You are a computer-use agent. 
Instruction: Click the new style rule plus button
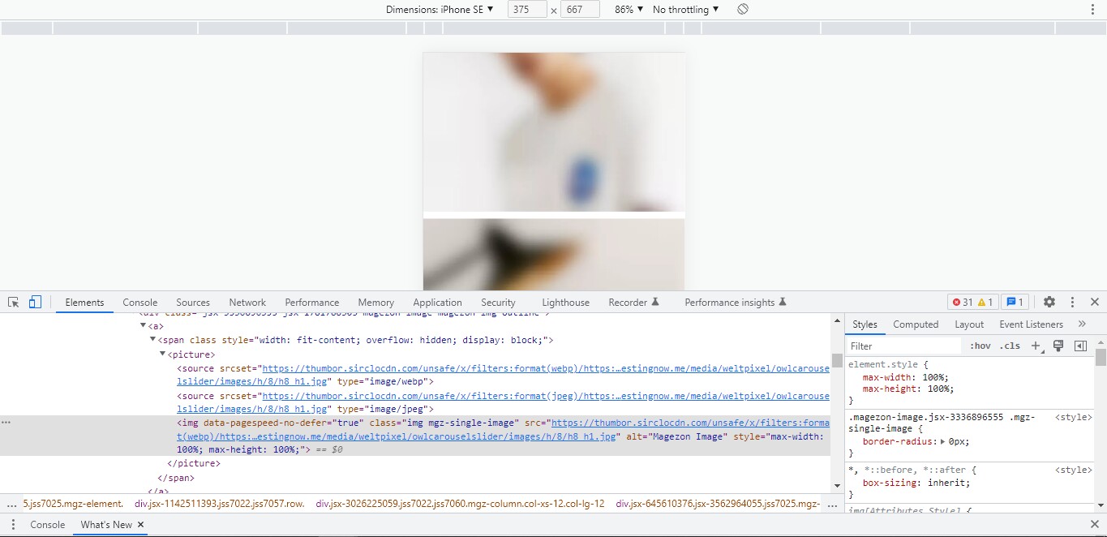[x=1036, y=345]
